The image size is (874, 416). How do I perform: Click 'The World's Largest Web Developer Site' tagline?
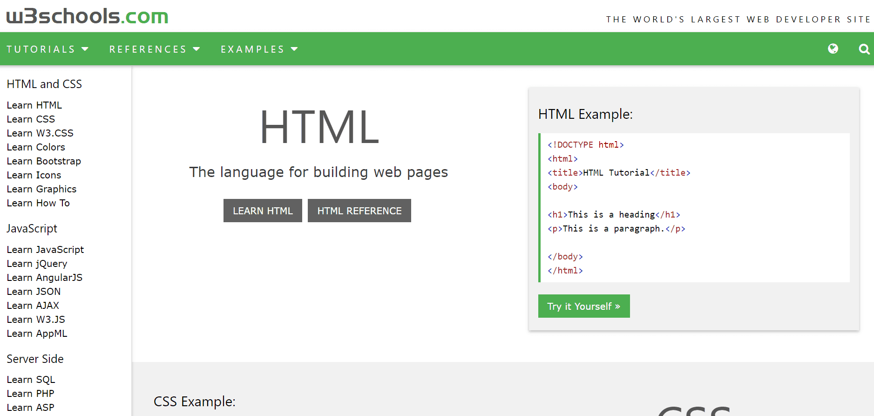point(738,19)
